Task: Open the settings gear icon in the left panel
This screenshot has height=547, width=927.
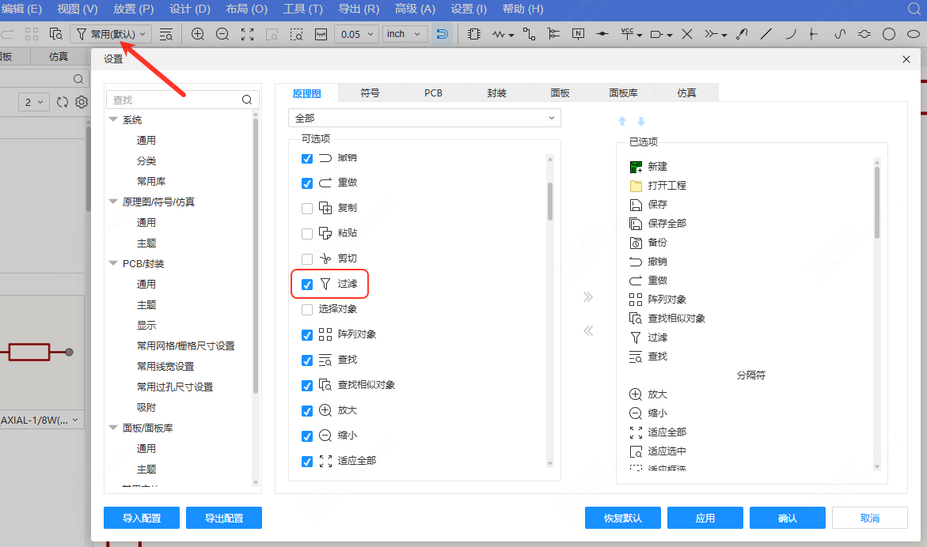Action: [x=81, y=101]
